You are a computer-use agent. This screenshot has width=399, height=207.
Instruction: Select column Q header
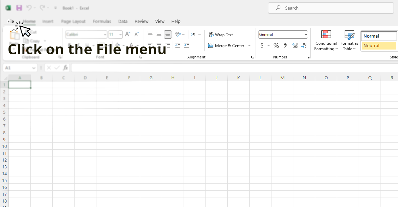(x=370, y=78)
